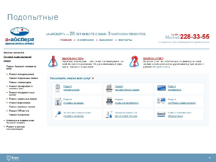216x162 pixels.
Task: Open 'Ремонт стиральных машин' card link in grid
Action: (73, 101)
